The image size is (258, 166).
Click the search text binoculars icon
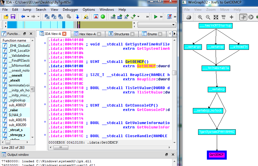pos(54,17)
